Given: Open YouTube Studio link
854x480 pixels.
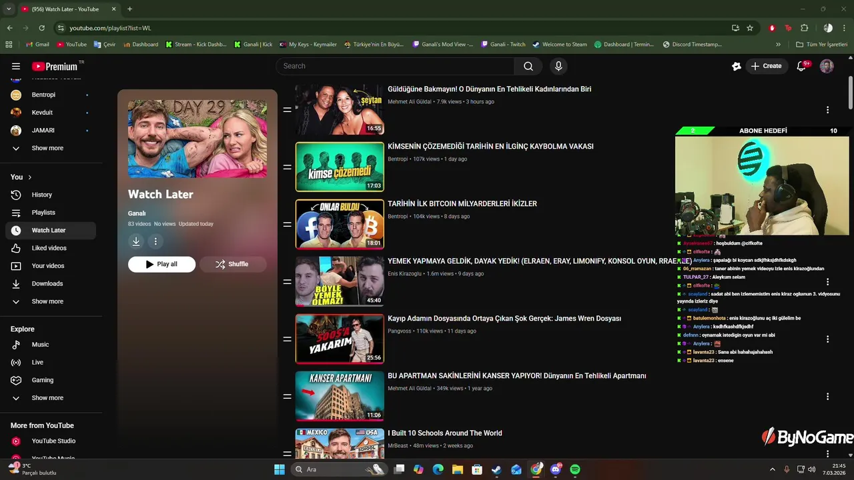Looking at the screenshot, I should 50,441.
